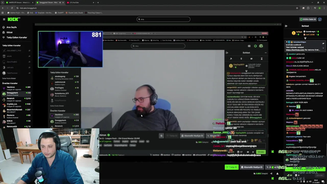The image size is (327, 184).
Task: Open offline channel ZeroTheBIC
Action: tap(17, 62)
